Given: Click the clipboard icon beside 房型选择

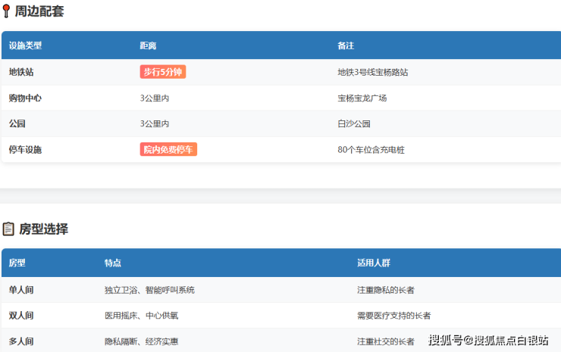Looking at the screenshot, I should coord(8,229).
